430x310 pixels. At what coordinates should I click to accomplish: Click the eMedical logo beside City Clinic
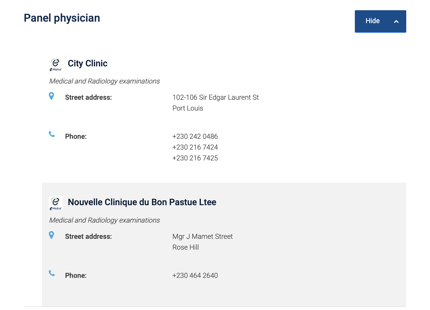(56, 65)
